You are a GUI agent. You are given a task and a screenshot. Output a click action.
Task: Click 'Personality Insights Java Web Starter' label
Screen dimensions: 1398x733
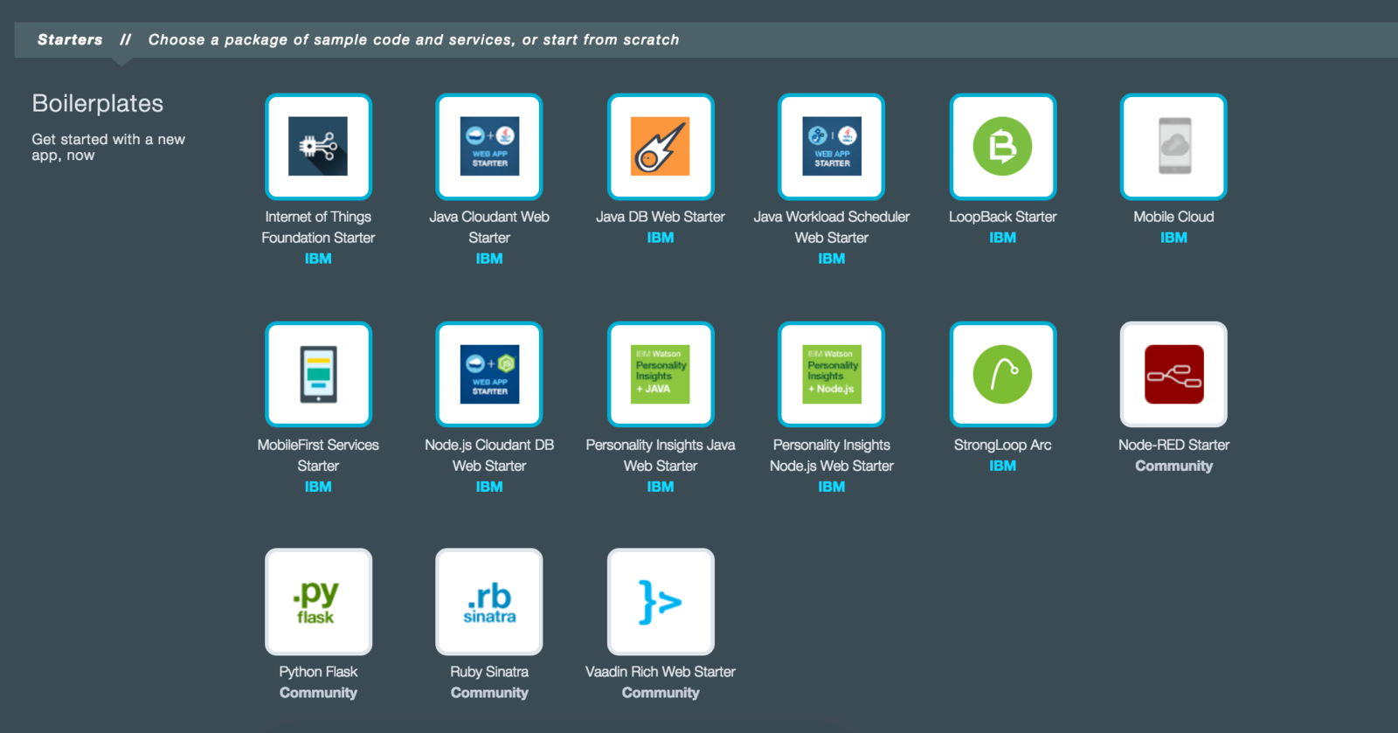pyautogui.click(x=661, y=455)
